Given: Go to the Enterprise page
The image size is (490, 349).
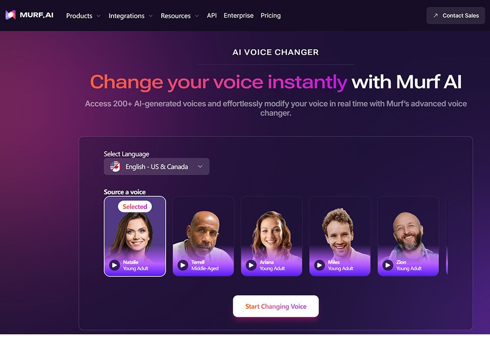Looking at the screenshot, I should [239, 15].
